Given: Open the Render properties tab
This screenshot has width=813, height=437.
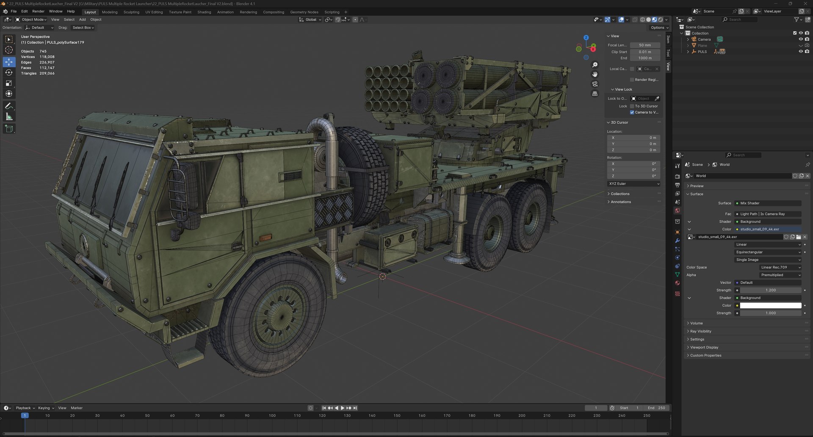Looking at the screenshot, I should tap(677, 176).
